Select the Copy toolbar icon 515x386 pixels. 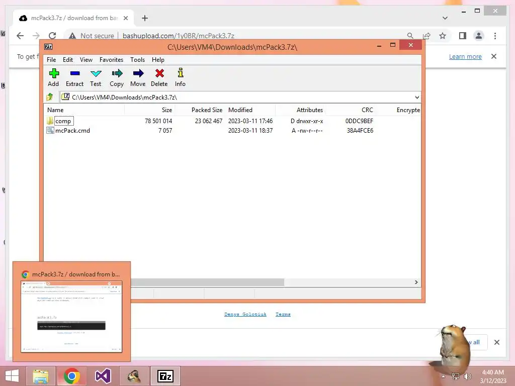click(117, 77)
